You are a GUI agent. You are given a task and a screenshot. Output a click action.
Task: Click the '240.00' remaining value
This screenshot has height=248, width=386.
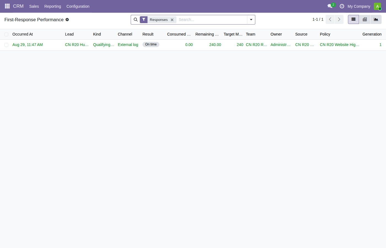click(x=215, y=45)
